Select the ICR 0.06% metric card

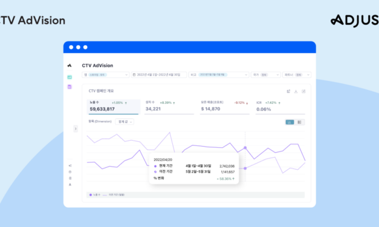point(280,106)
